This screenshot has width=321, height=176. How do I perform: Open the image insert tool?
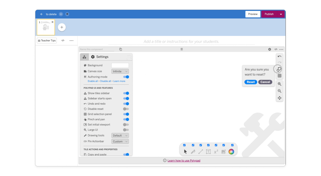223,151
